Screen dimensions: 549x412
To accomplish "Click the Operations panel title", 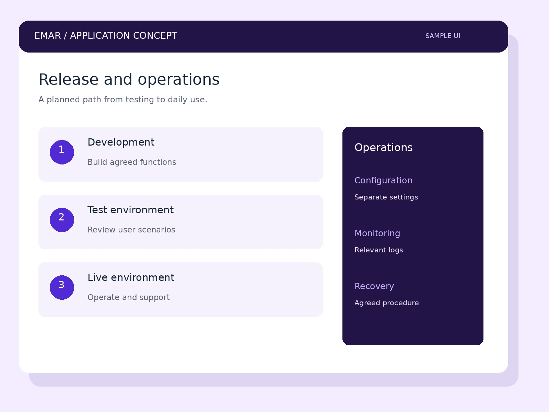I will (x=383, y=147).
